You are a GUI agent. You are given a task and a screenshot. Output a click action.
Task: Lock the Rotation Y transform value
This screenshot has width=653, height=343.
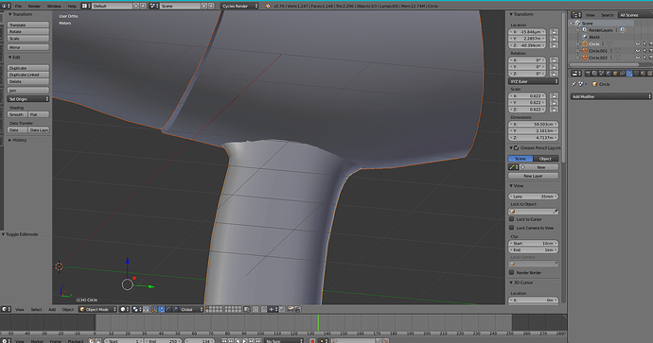(554, 67)
